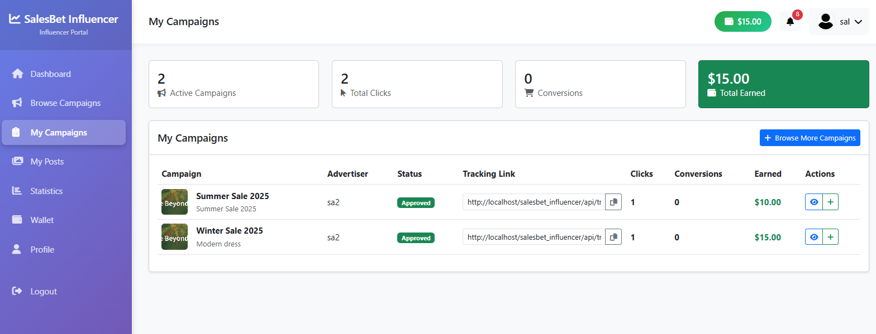Open Profile in the sidebar
Image resolution: width=876 pixels, height=334 pixels.
click(x=63, y=249)
